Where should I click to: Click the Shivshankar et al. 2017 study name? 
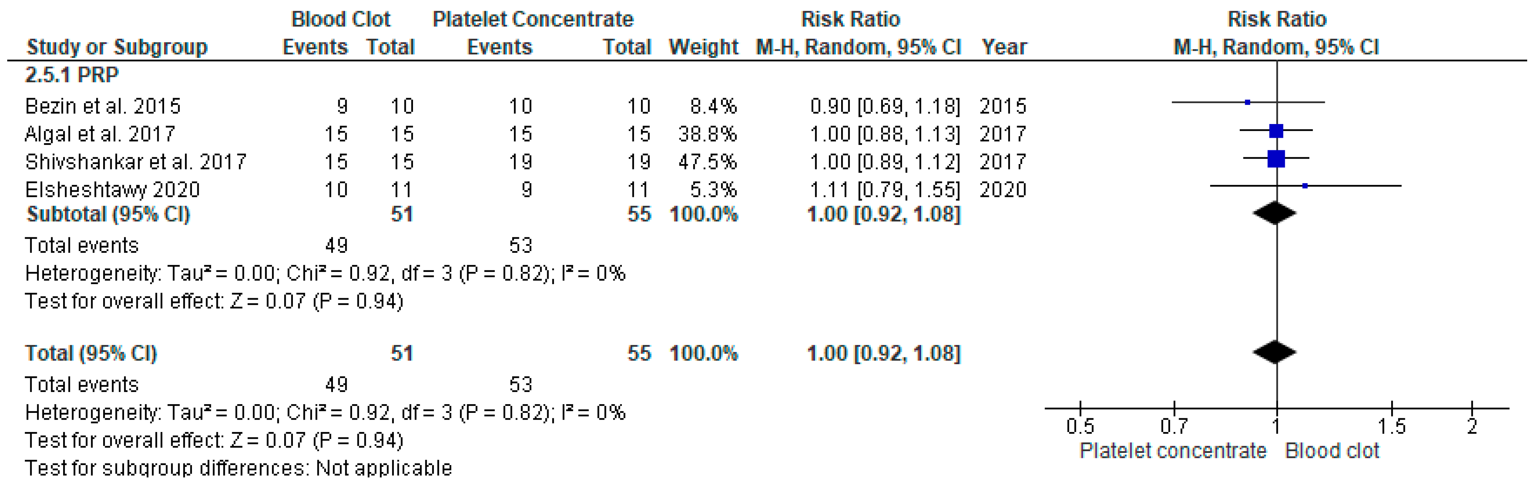(x=136, y=162)
